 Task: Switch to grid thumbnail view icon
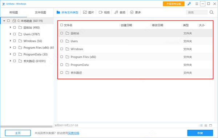[206, 125]
